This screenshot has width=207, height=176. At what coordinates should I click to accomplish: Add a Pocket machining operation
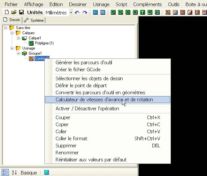[x=175, y=12]
